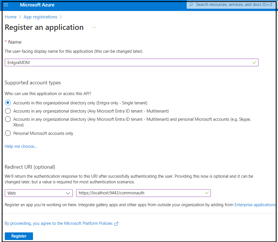Click 'Who can use this application' text
The height and width of the screenshot is (242, 278).
(x=48, y=94)
